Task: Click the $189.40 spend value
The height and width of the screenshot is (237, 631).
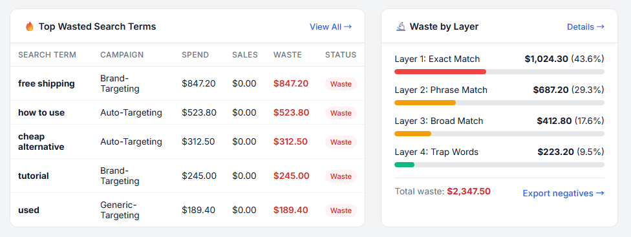Action: (198, 210)
